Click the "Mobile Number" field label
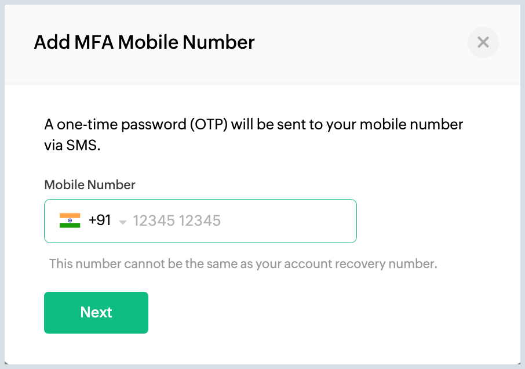The height and width of the screenshot is (369, 525). tap(90, 185)
